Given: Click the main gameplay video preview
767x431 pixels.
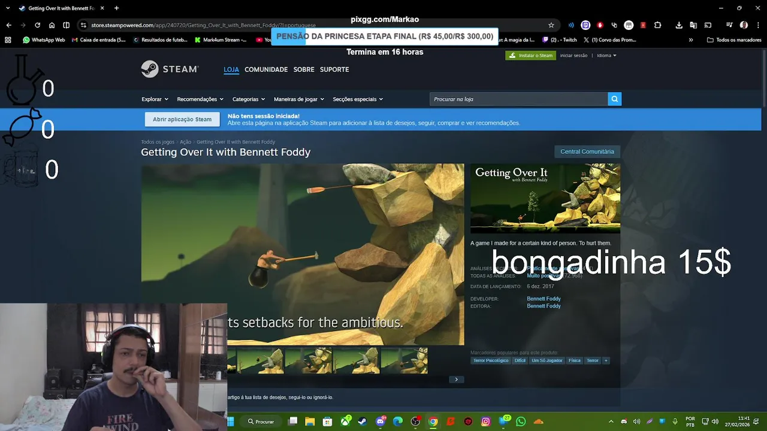Looking at the screenshot, I should (303, 254).
